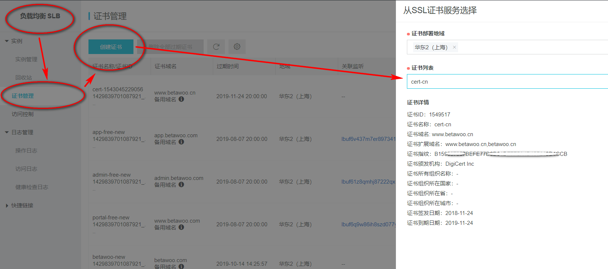
Task: Go to 实例管理 in sidebar
Action: pyautogui.click(x=26, y=59)
